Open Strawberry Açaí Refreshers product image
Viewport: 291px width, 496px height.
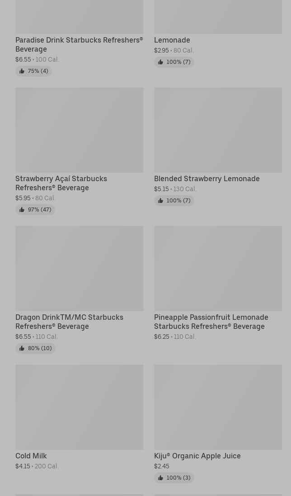(x=79, y=130)
